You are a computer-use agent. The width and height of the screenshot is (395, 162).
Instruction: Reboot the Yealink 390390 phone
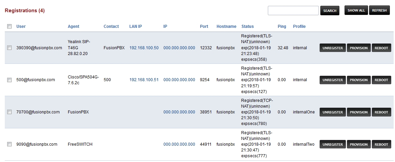click(381, 48)
